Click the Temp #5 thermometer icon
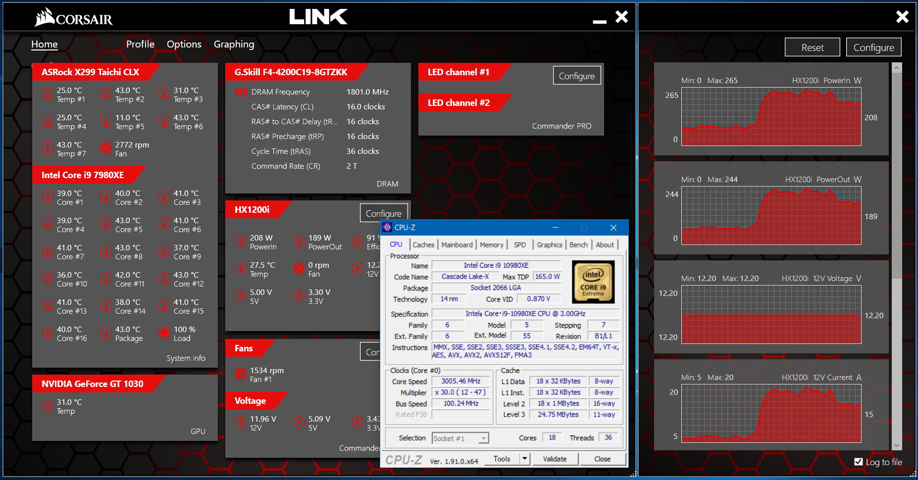The image size is (918, 480). pyautogui.click(x=106, y=121)
